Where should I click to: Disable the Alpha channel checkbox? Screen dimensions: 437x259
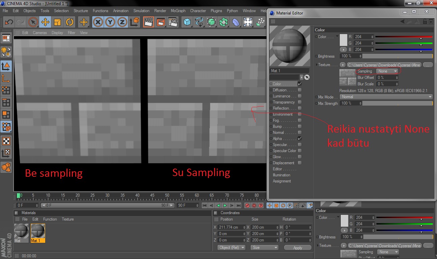(300, 139)
